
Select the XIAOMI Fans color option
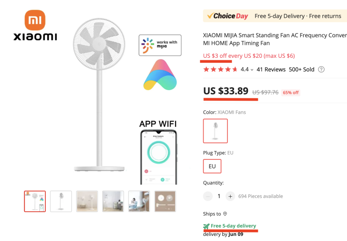(215, 131)
